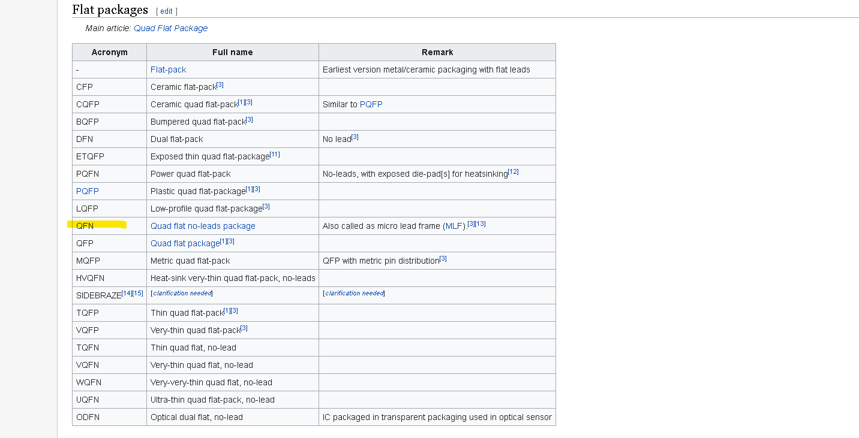Viewport: 859px width, 438px height.
Task: Click citation 3 after Very-thin quad flat-pack
Action: pos(244,328)
